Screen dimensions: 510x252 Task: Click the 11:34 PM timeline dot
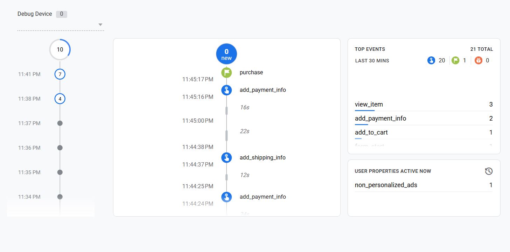60,197
